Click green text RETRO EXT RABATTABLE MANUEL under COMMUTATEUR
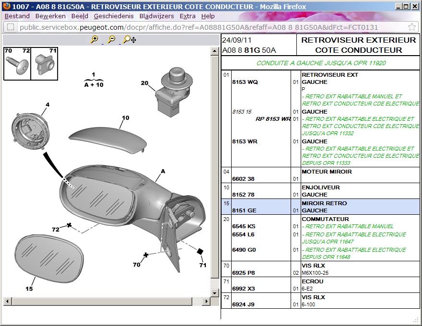422x326 pixels. [348, 226]
